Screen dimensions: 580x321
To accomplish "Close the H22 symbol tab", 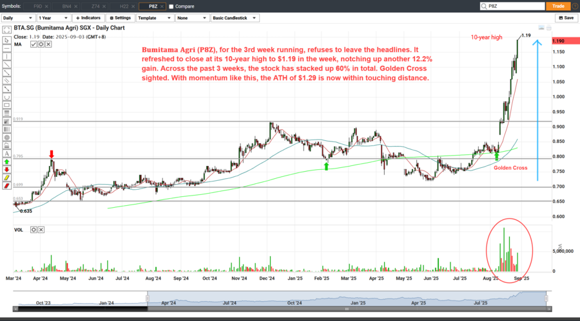I will point(133,6).
